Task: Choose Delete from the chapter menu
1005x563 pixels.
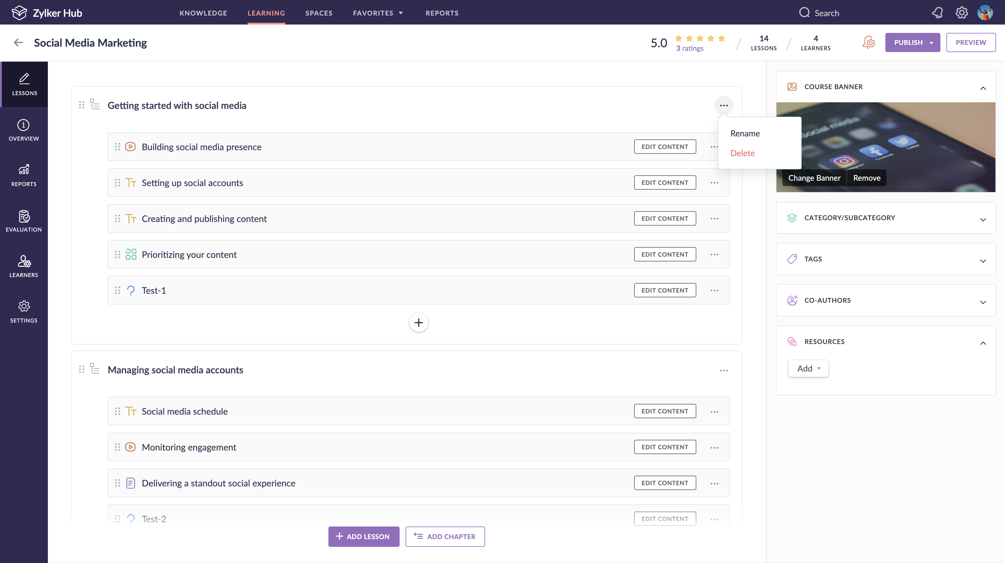Action: click(x=742, y=153)
